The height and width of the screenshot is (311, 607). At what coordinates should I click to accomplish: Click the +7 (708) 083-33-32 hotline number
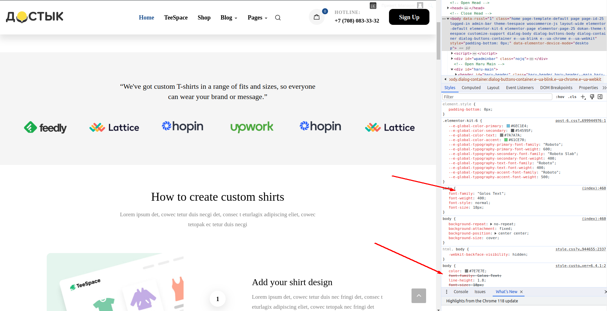pos(357,21)
